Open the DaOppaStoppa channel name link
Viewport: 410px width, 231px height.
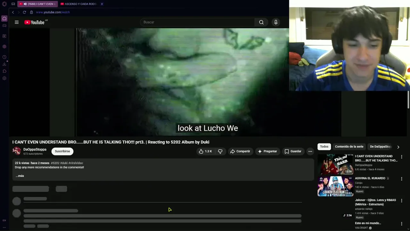pyautogui.click(x=35, y=150)
